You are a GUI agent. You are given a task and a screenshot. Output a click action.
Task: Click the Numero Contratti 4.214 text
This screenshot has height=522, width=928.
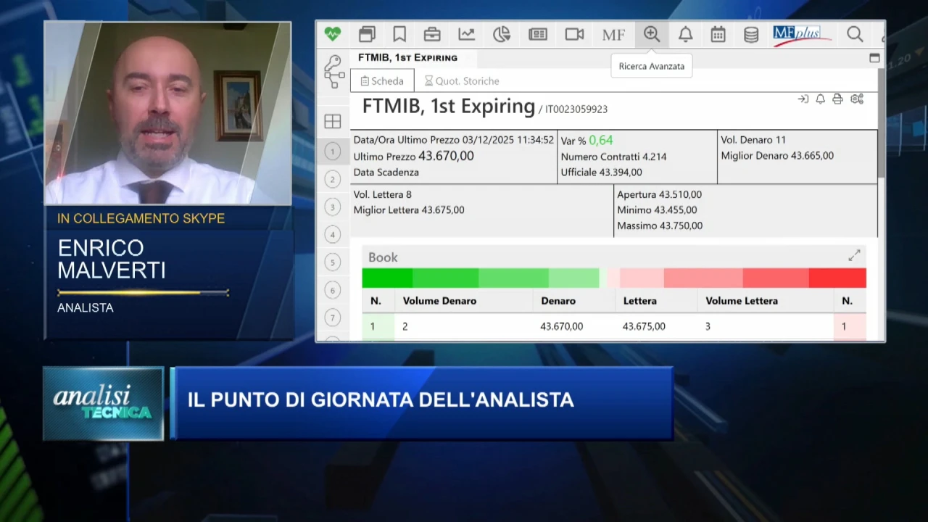[x=613, y=157]
